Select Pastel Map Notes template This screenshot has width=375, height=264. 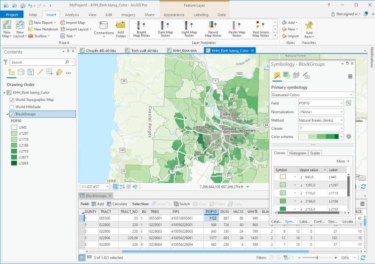pyautogui.click(x=237, y=29)
